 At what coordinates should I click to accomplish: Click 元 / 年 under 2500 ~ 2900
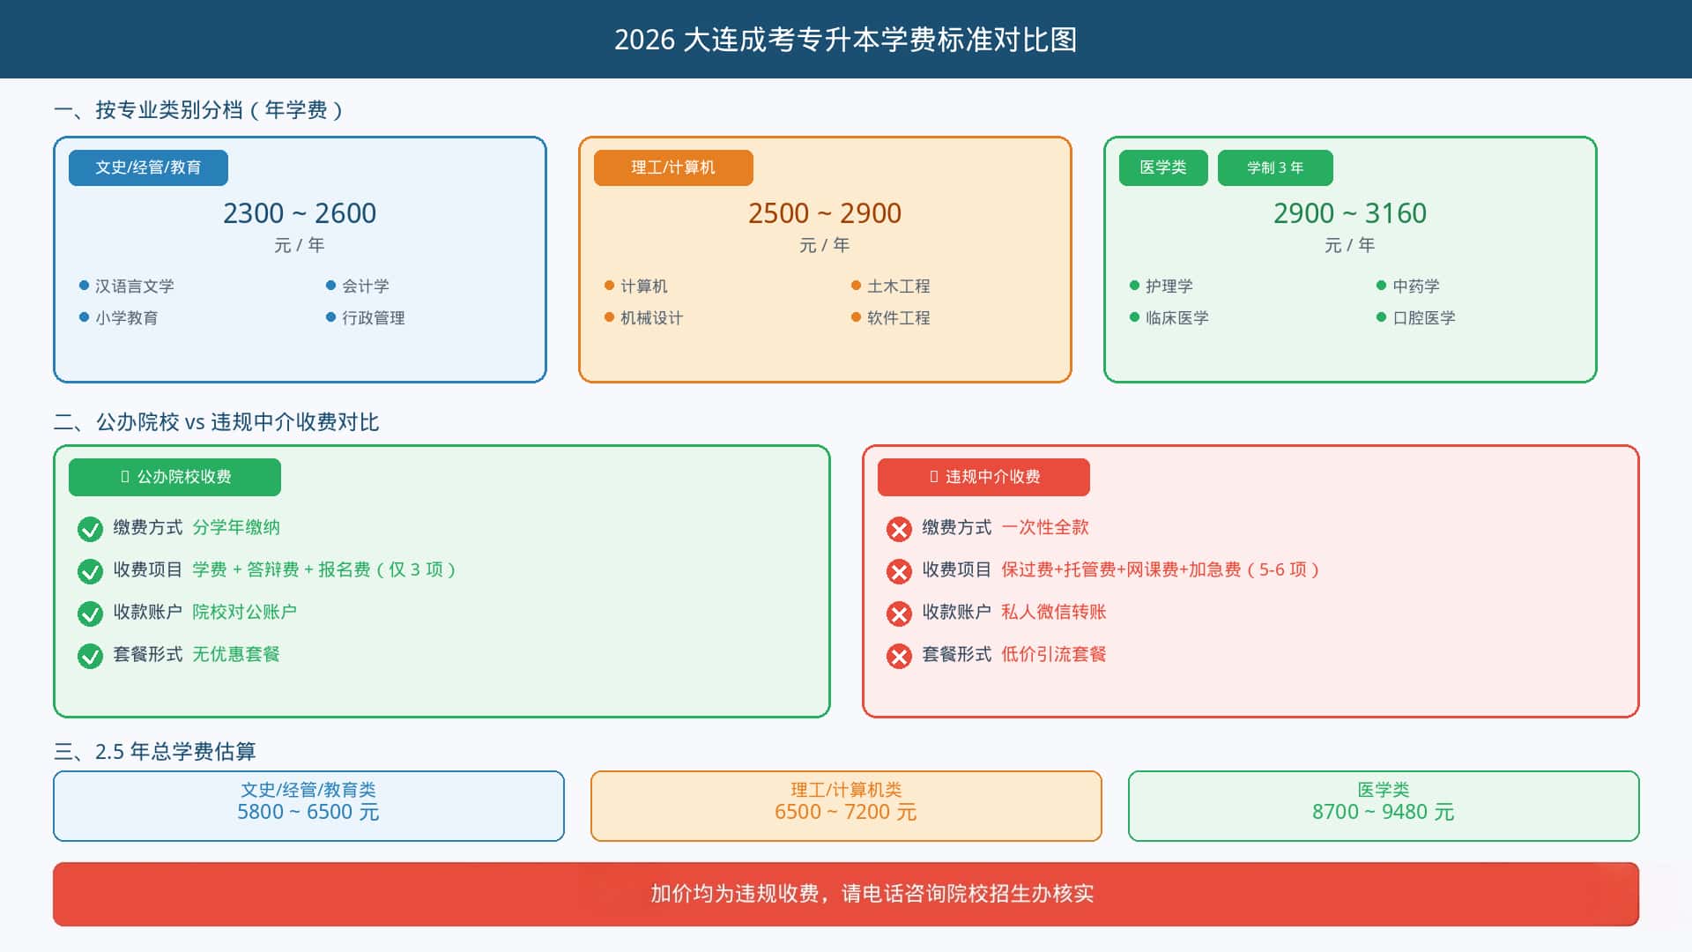click(825, 246)
